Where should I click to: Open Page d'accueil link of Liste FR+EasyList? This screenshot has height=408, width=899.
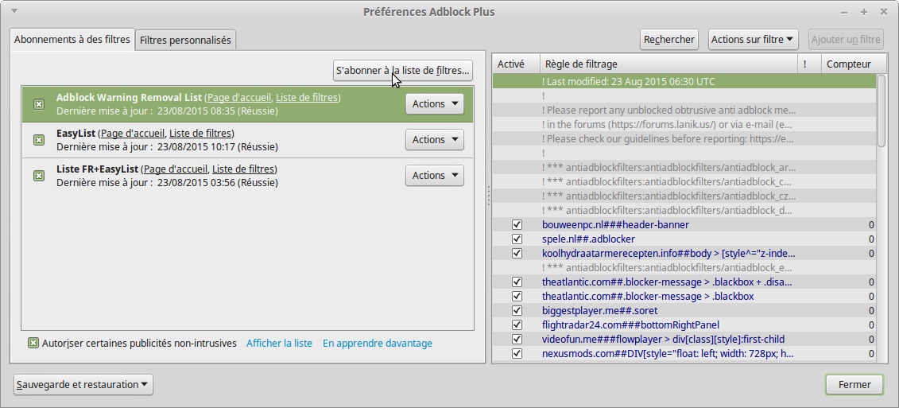tap(176, 169)
